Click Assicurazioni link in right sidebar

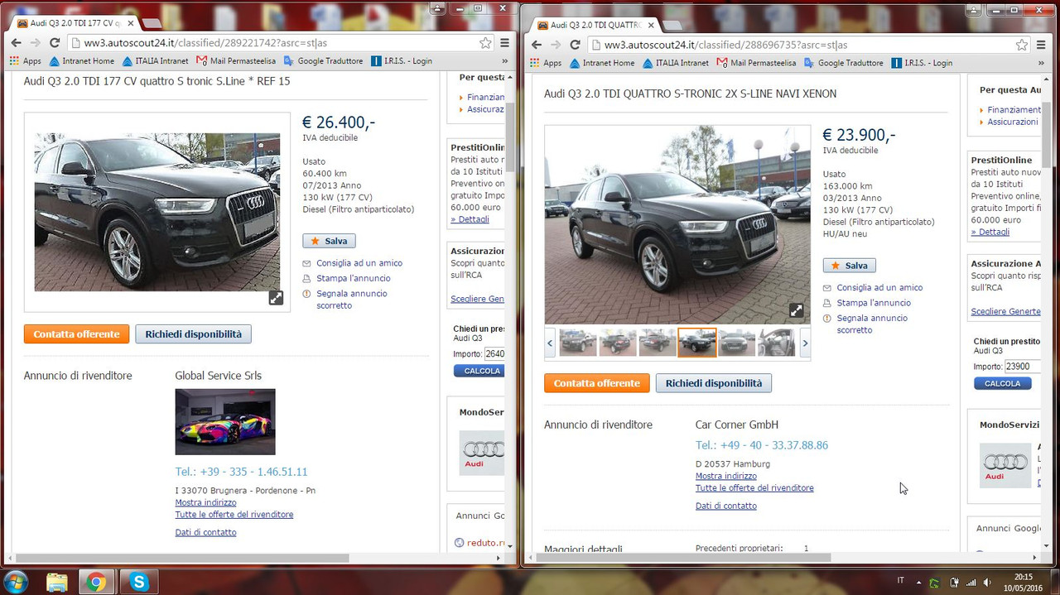[1012, 122]
